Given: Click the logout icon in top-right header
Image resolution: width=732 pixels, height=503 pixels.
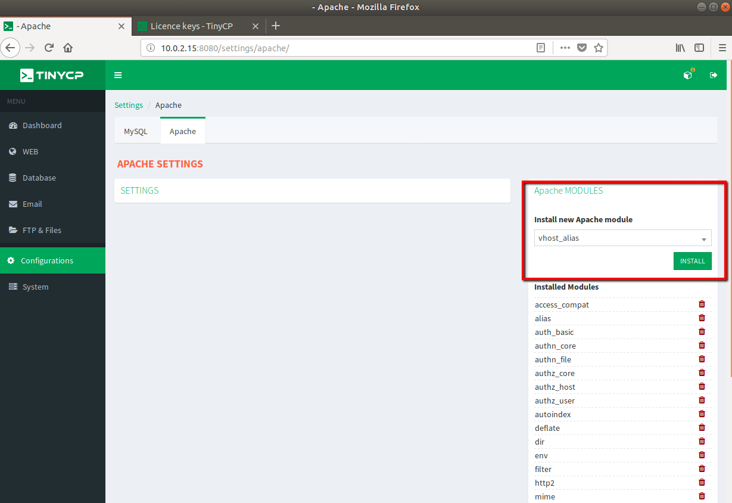Looking at the screenshot, I should tap(714, 75).
